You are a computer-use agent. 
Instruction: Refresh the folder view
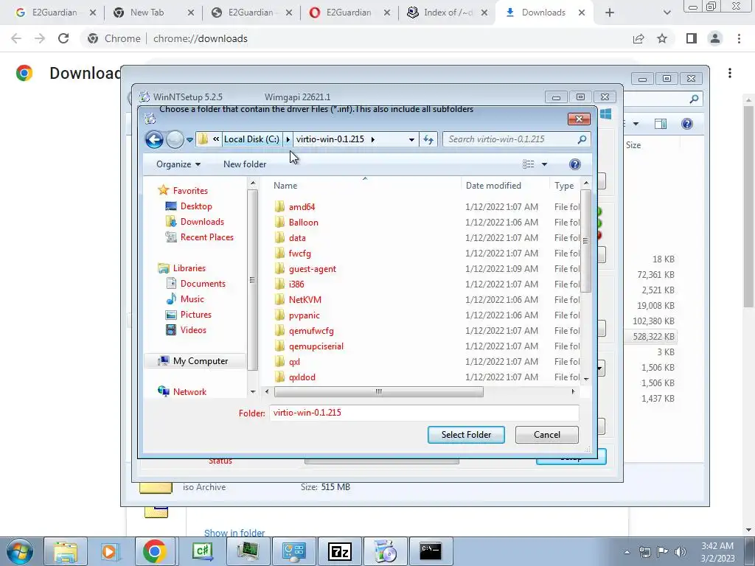click(x=428, y=139)
